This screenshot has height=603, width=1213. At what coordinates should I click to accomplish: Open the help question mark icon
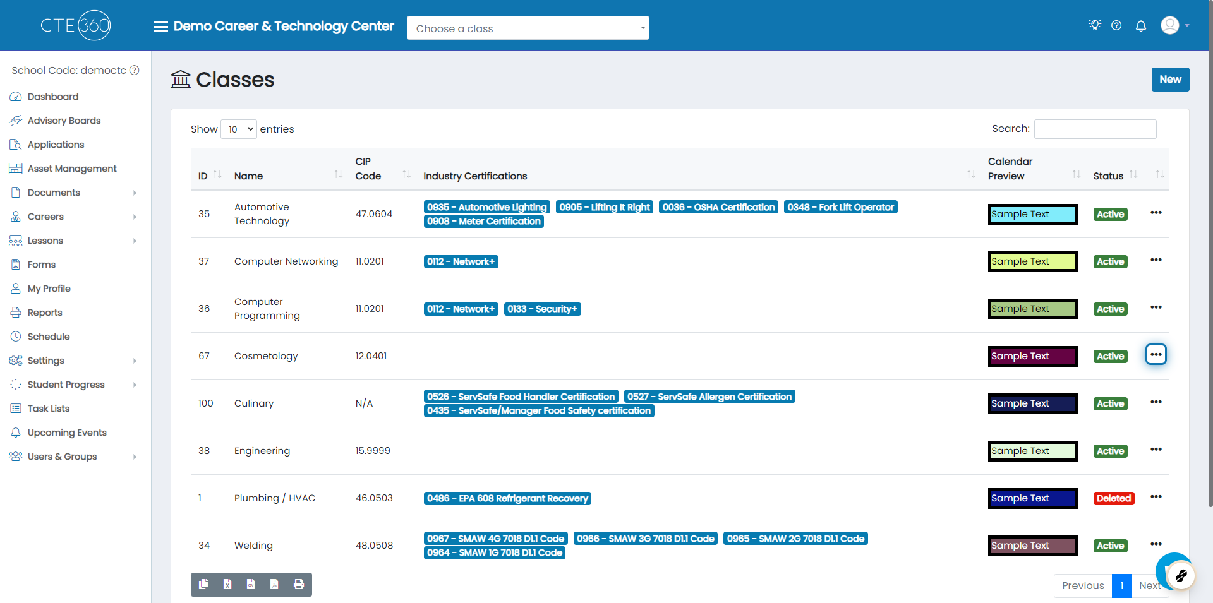click(1116, 26)
